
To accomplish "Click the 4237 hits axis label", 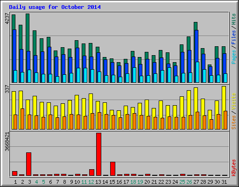I will point(7,19).
